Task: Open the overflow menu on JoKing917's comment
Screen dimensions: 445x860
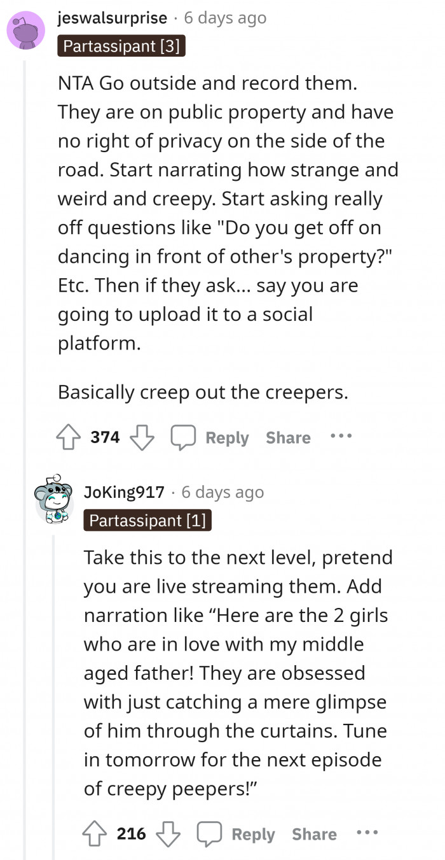Action: pyautogui.click(x=367, y=833)
